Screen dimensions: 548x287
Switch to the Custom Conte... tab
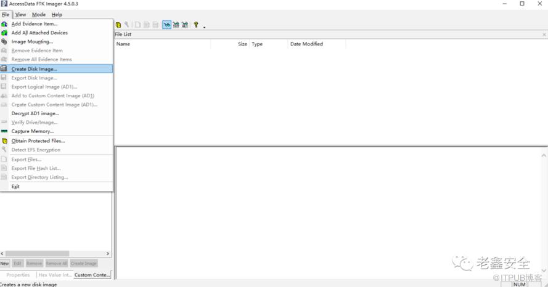pos(92,275)
